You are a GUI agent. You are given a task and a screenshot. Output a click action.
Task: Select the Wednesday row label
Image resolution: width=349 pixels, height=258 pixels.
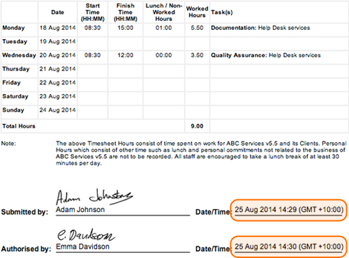click(19, 55)
